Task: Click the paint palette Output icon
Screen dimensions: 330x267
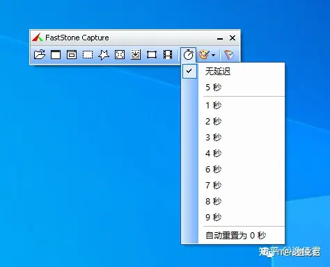Action: [x=204, y=55]
